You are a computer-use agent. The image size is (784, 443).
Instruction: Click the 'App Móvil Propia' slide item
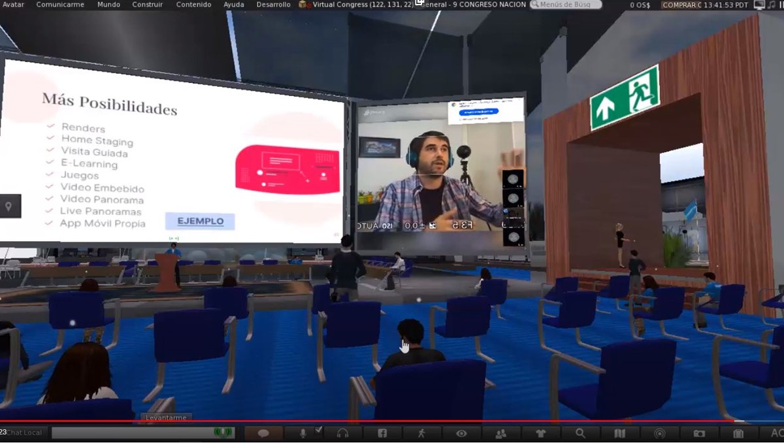[103, 223]
